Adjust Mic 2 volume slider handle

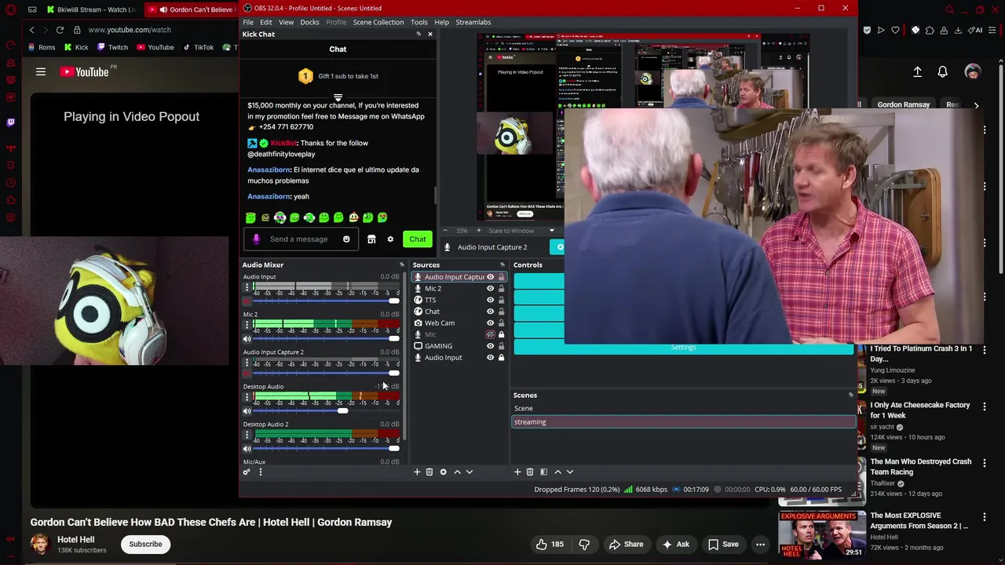[x=394, y=339]
